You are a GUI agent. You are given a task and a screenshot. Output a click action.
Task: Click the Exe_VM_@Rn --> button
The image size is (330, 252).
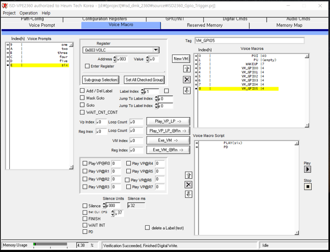pos(168,150)
